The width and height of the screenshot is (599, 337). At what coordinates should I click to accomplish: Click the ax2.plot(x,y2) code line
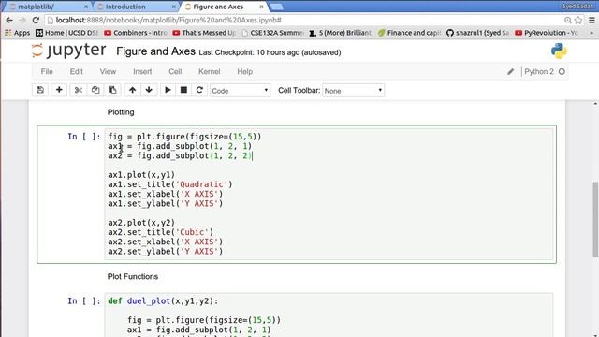coord(141,223)
